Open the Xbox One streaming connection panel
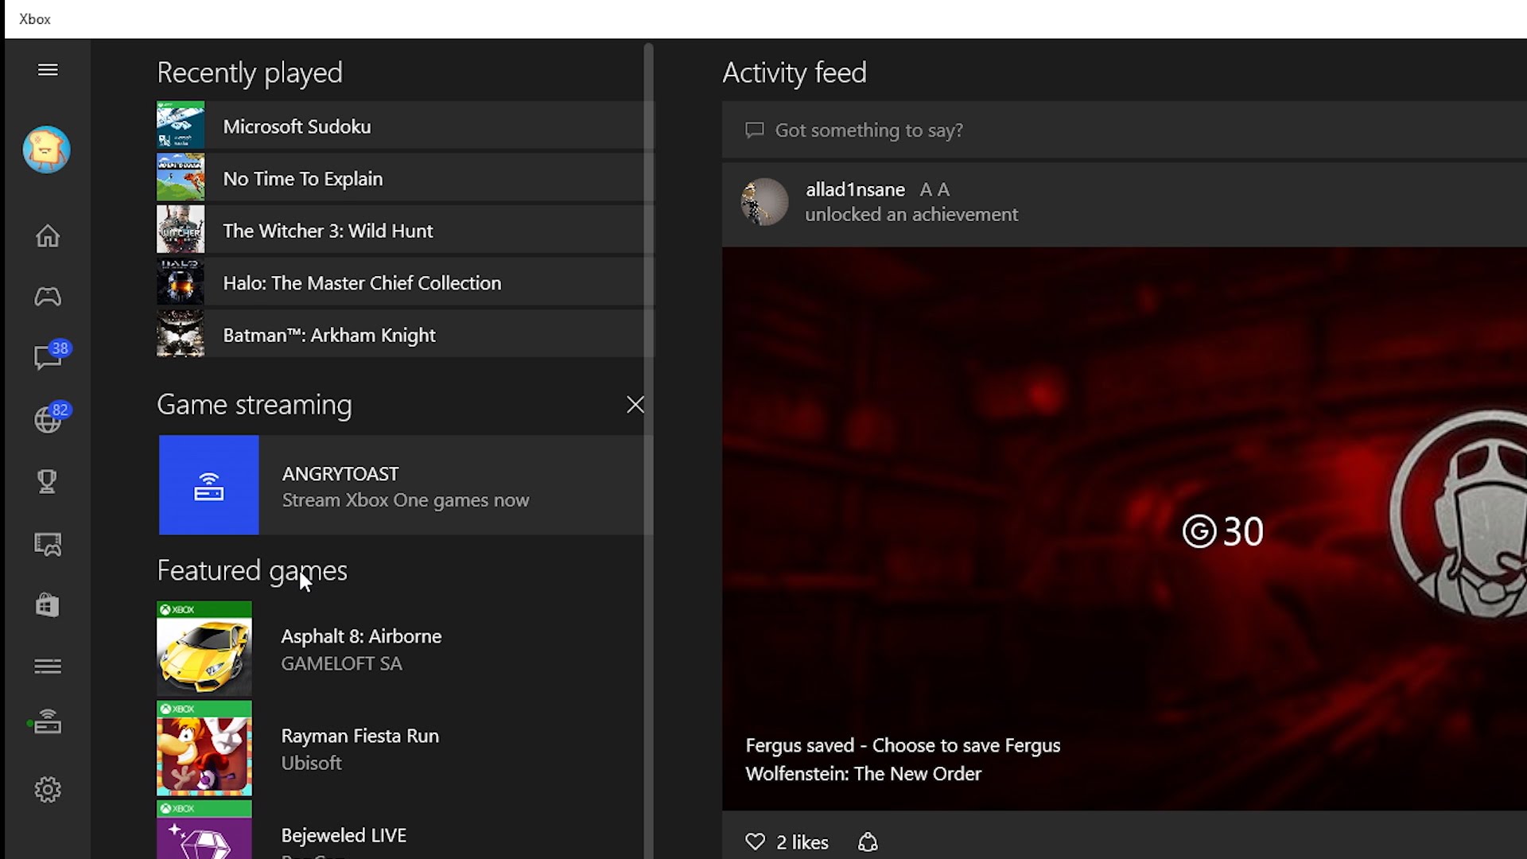The width and height of the screenshot is (1527, 859). click(47, 722)
